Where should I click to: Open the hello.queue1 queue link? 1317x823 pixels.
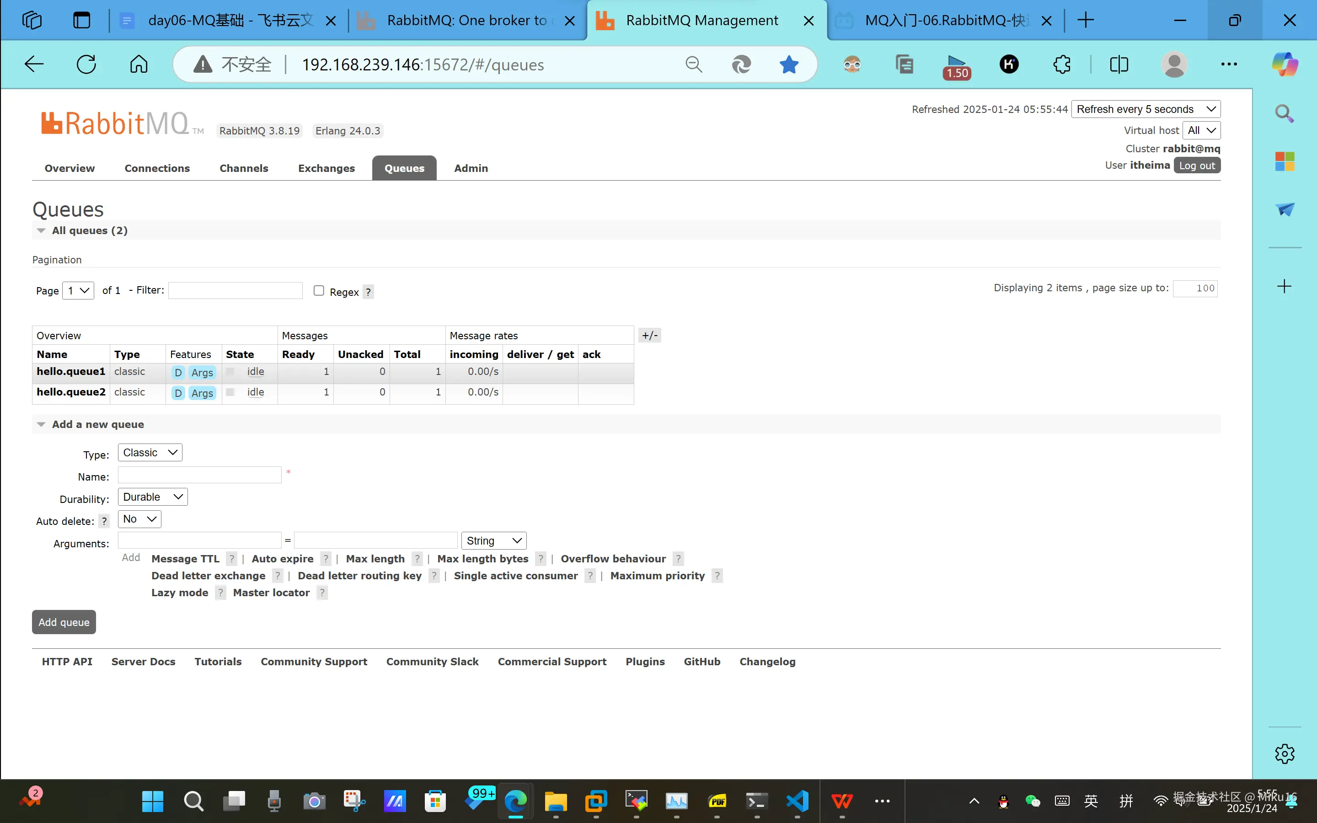coord(71,371)
